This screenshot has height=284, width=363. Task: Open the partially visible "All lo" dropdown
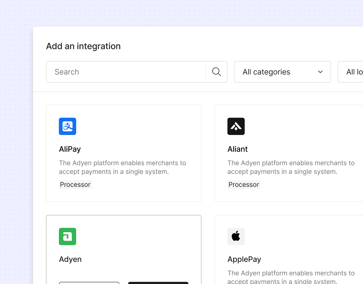[351, 72]
